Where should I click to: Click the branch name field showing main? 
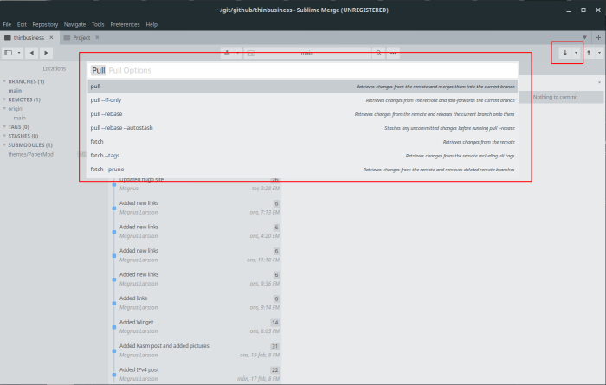point(307,53)
